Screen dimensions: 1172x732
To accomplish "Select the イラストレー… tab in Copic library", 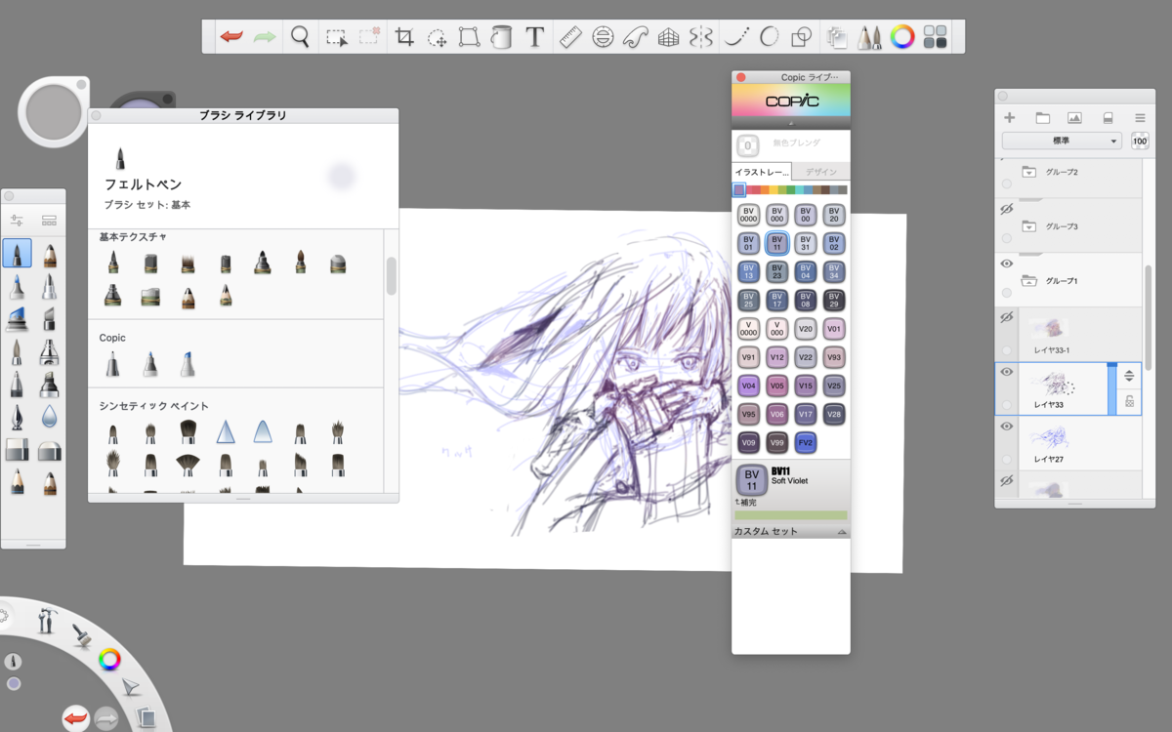I will 762,172.
